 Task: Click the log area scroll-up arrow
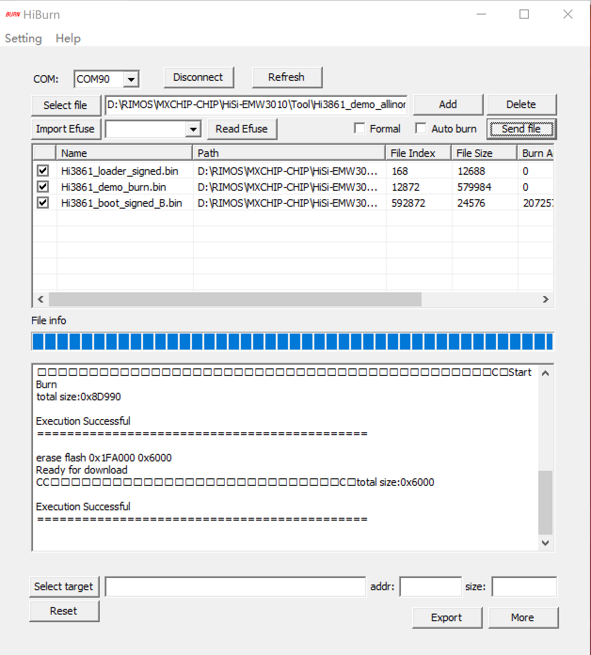(545, 373)
